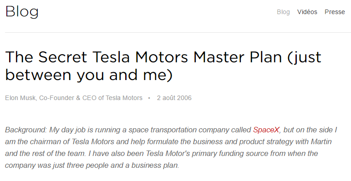Open the Blog navigation tab
The width and height of the screenshot is (351, 181).
(x=283, y=12)
